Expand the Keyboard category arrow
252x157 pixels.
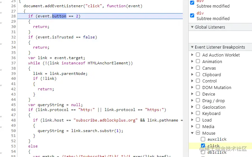tap(192, 113)
